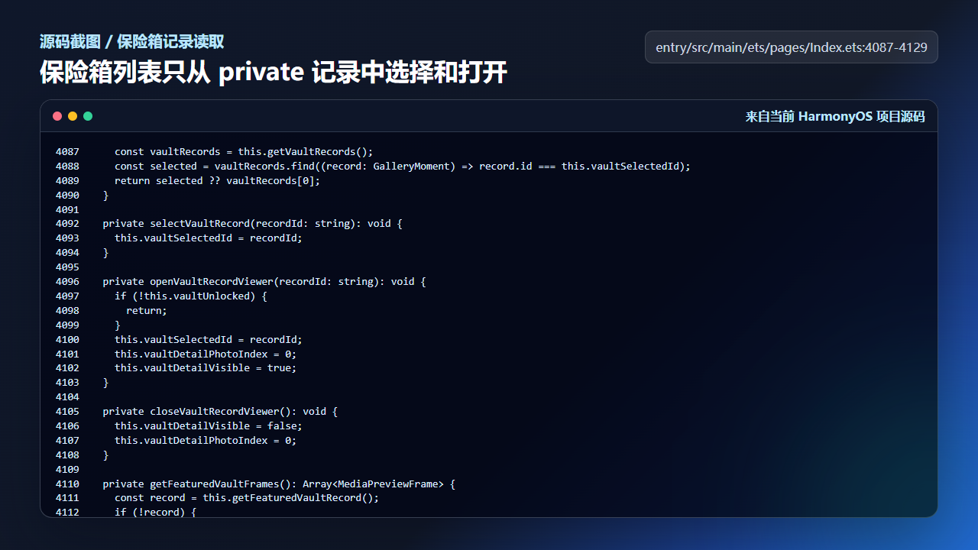Click code on line 4093 'this.vaultSelectedId = recordId;'
The image size is (978, 550).
[x=209, y=238]
